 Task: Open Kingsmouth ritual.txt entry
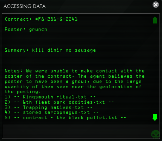point(50,97)
